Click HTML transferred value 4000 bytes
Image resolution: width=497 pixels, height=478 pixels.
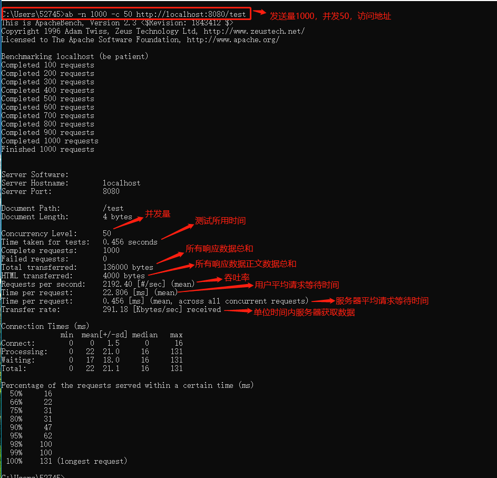(x=124, y=276)
